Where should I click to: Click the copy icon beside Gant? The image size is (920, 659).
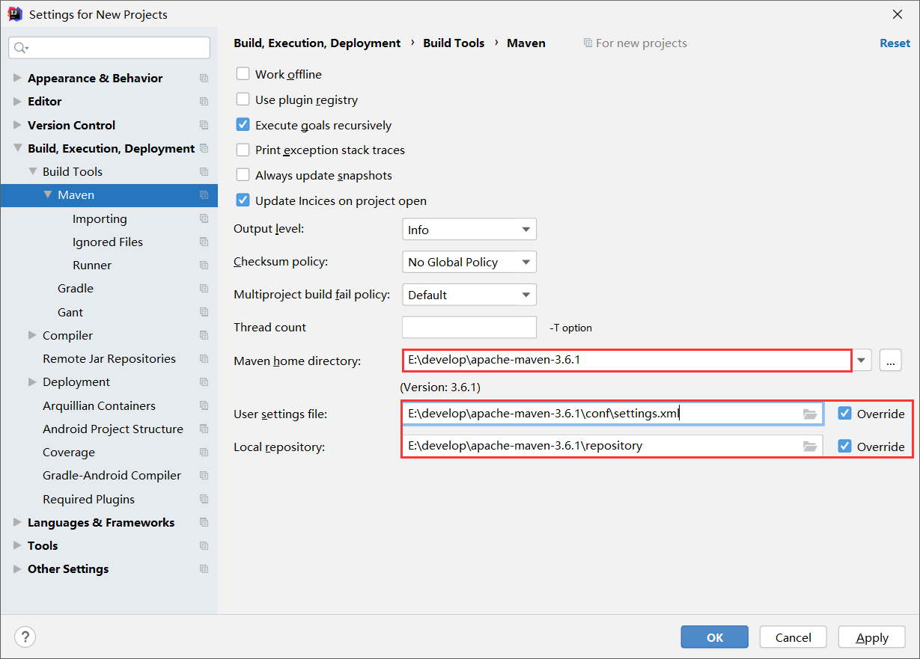click(x=204, y=313)
